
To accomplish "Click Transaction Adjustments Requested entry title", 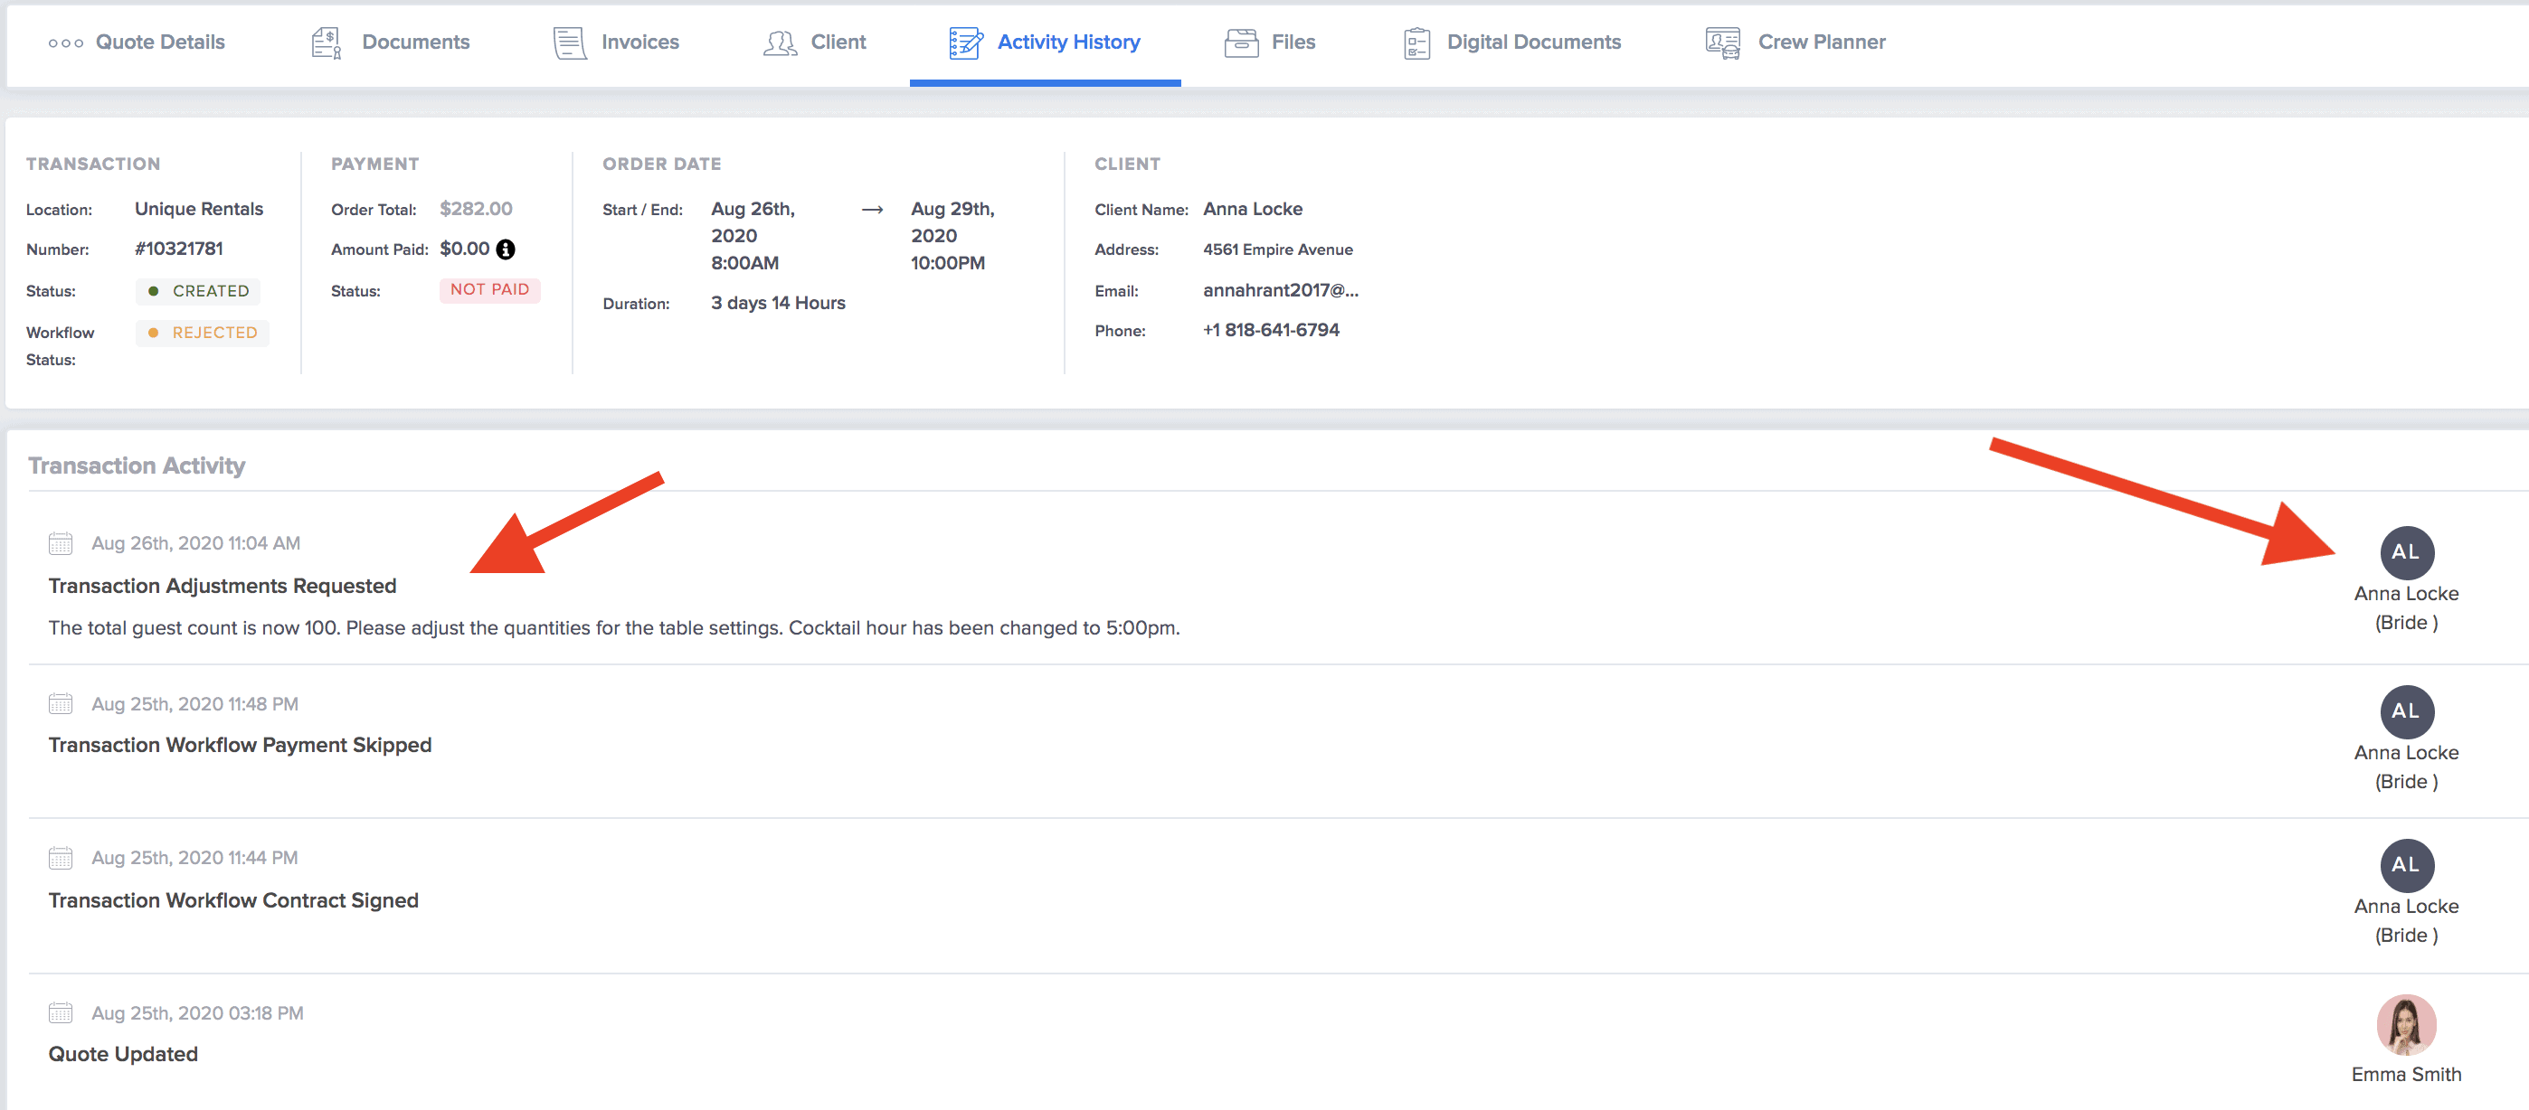I will click(x=223, y=586).
